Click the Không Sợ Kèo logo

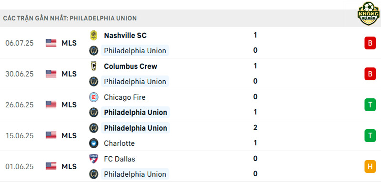pyautogui.click(x=368, y=13)
